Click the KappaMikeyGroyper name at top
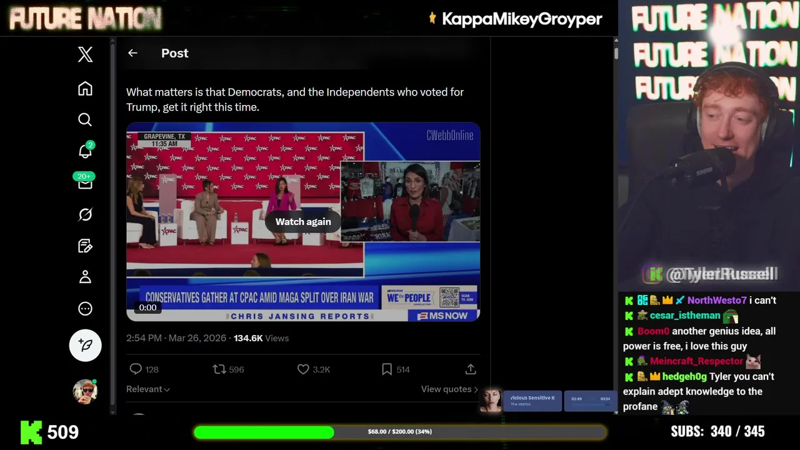This screenshot has height=450, width=800. tap(522, 19)
